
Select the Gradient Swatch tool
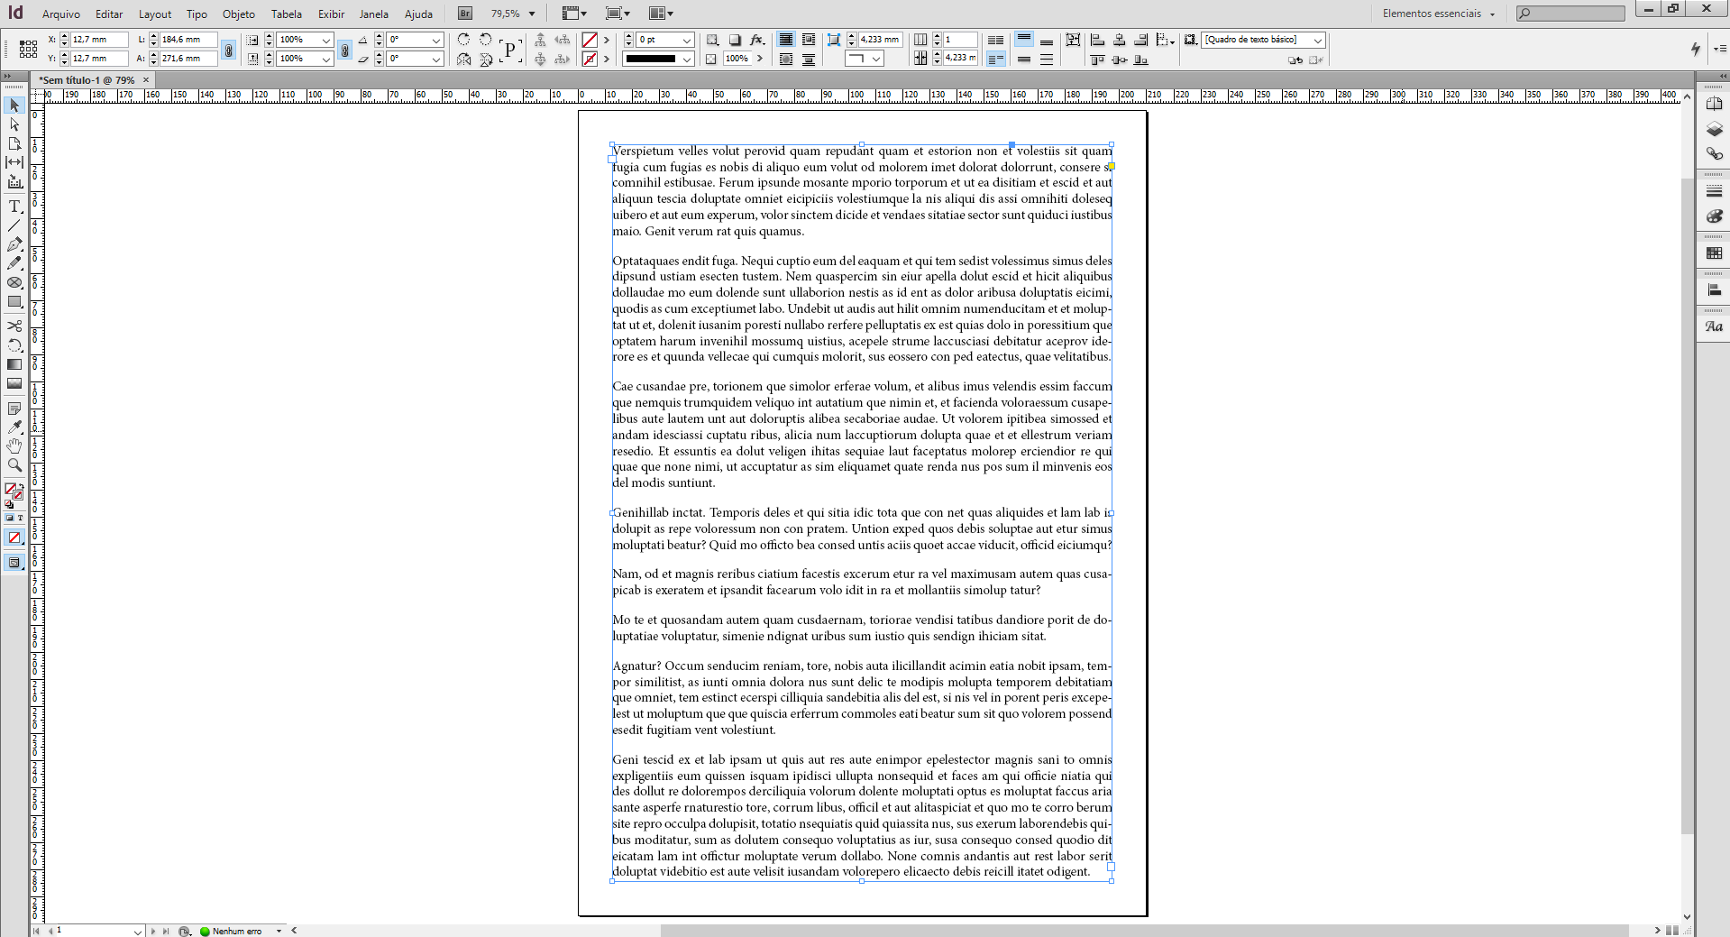pos(14,364)
